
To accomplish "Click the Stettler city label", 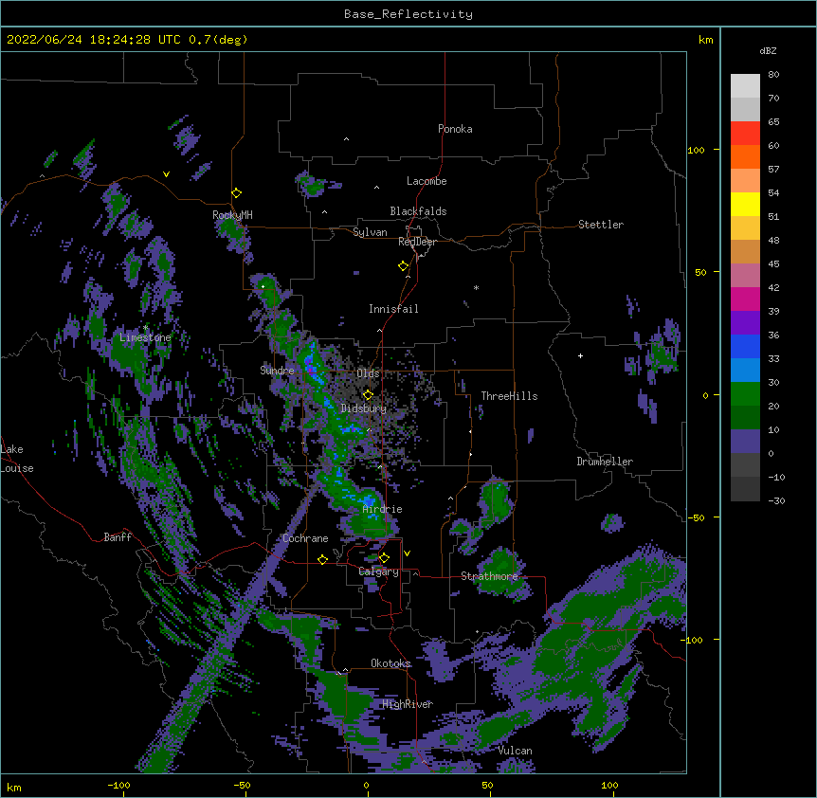I will (x=601, y=225).
